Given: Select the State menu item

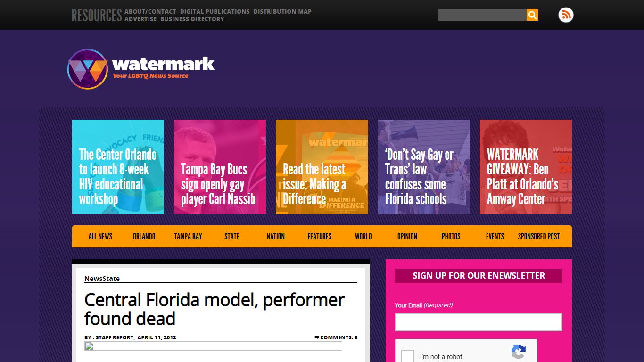Looking at the screenshot, I should pyautogui.click(x=231, y=236).
